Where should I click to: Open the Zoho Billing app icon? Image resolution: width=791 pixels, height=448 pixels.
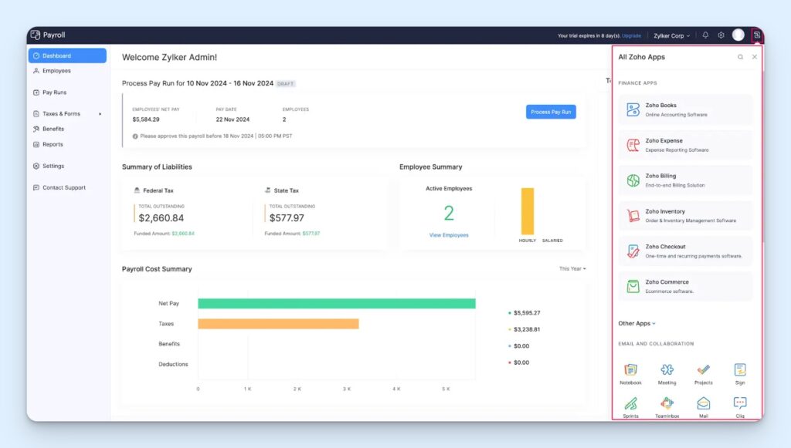[x=633, y=180]
